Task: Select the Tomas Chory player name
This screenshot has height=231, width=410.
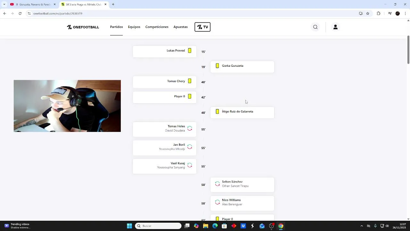Action: [x=176, y=81]
